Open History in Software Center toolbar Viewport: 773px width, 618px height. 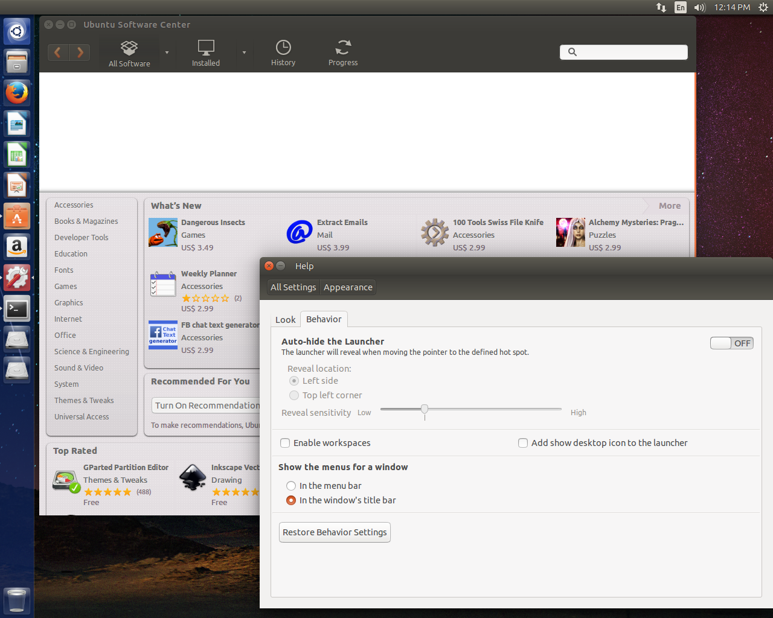[x=283, y=53]
